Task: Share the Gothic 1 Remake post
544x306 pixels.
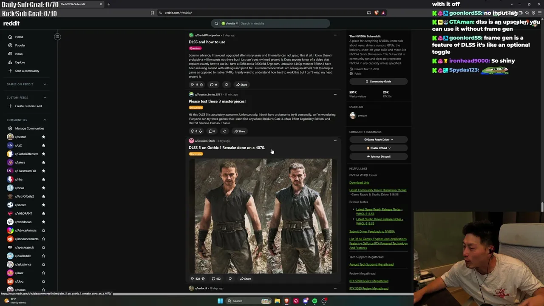Action: pos(245,279)
